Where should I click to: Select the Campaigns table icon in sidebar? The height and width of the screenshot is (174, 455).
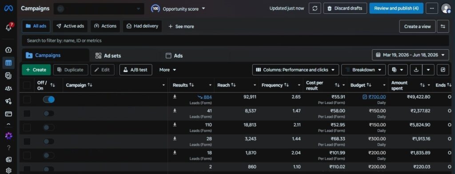(x=8, y=63)
